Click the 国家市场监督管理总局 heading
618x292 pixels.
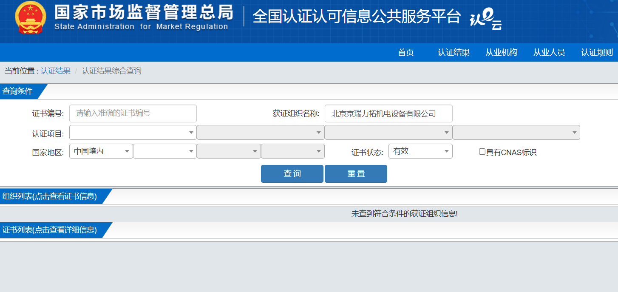(x=144, y=12)
